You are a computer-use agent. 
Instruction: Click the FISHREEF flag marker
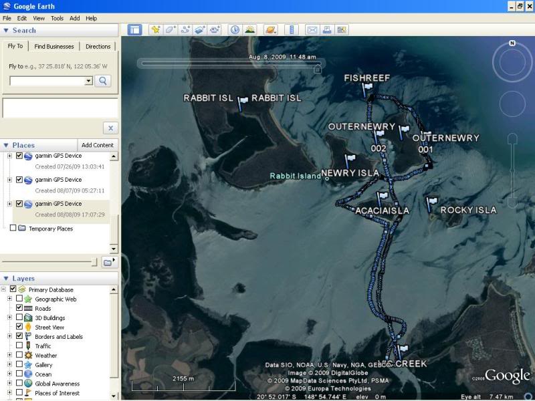click(x=366, y=91)
